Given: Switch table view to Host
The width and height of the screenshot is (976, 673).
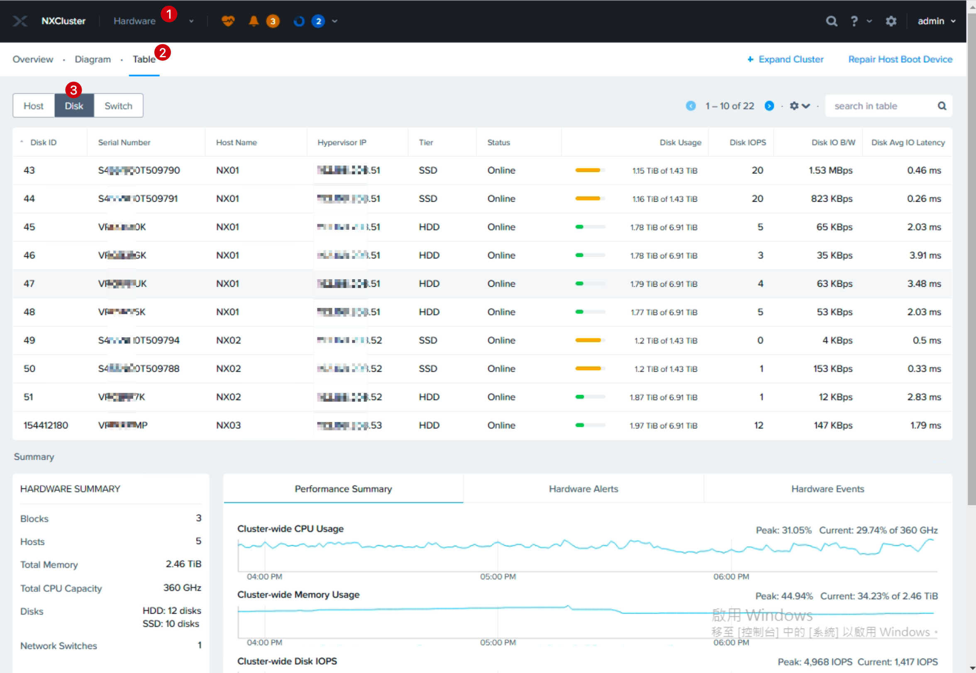Looking at the screenshot, I should (x=34, y=106).
